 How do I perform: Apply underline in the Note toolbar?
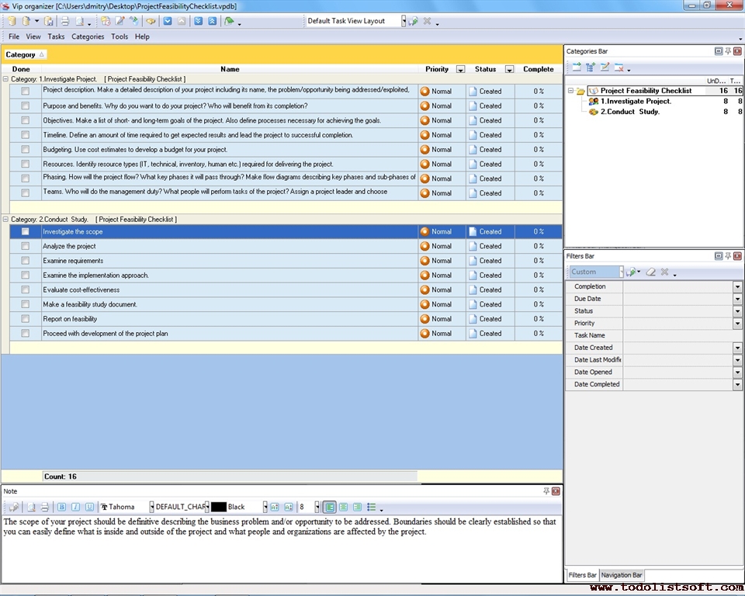click(x=89, y=507)
